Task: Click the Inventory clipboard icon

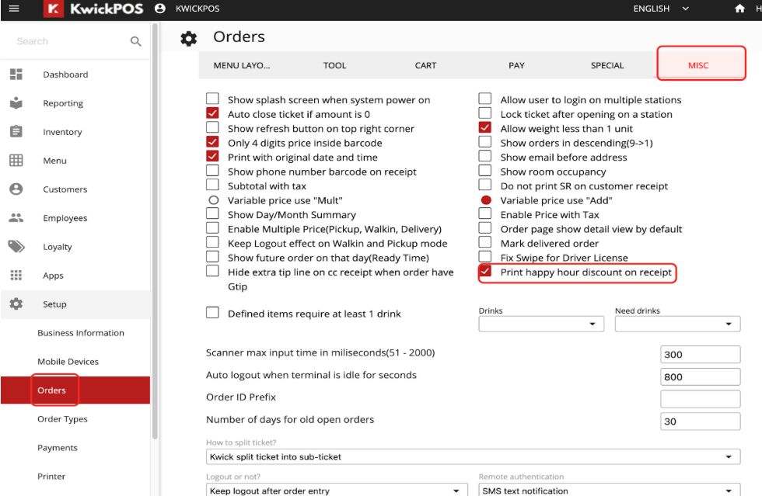Action: 16,131
